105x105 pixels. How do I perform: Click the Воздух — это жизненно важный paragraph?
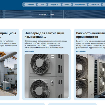91,44
